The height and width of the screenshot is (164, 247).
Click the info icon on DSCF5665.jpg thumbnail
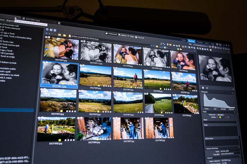coord(83,65)
